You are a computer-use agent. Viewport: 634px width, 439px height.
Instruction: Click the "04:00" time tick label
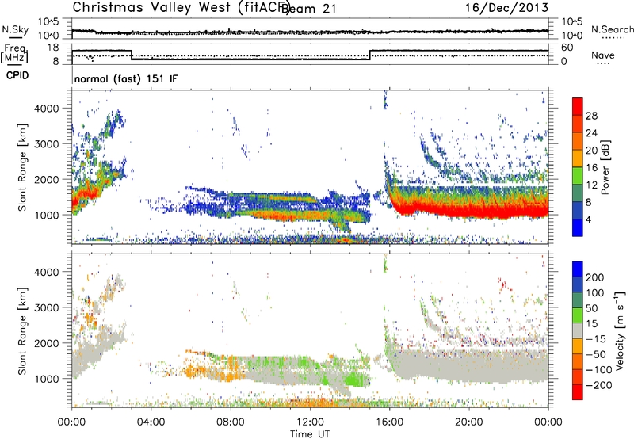[x=151, y=422]
